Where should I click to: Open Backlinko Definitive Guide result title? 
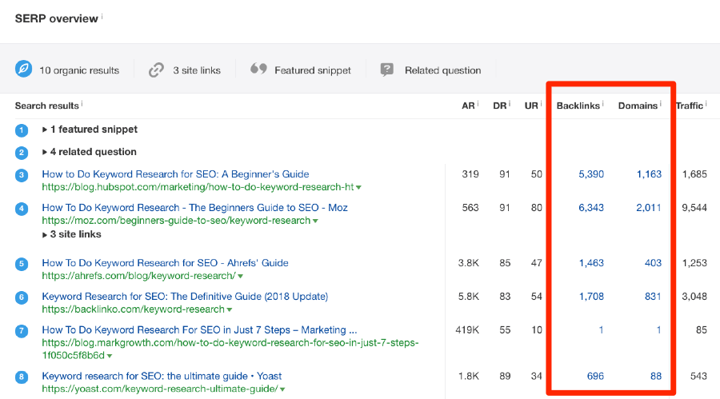[185, 296]
